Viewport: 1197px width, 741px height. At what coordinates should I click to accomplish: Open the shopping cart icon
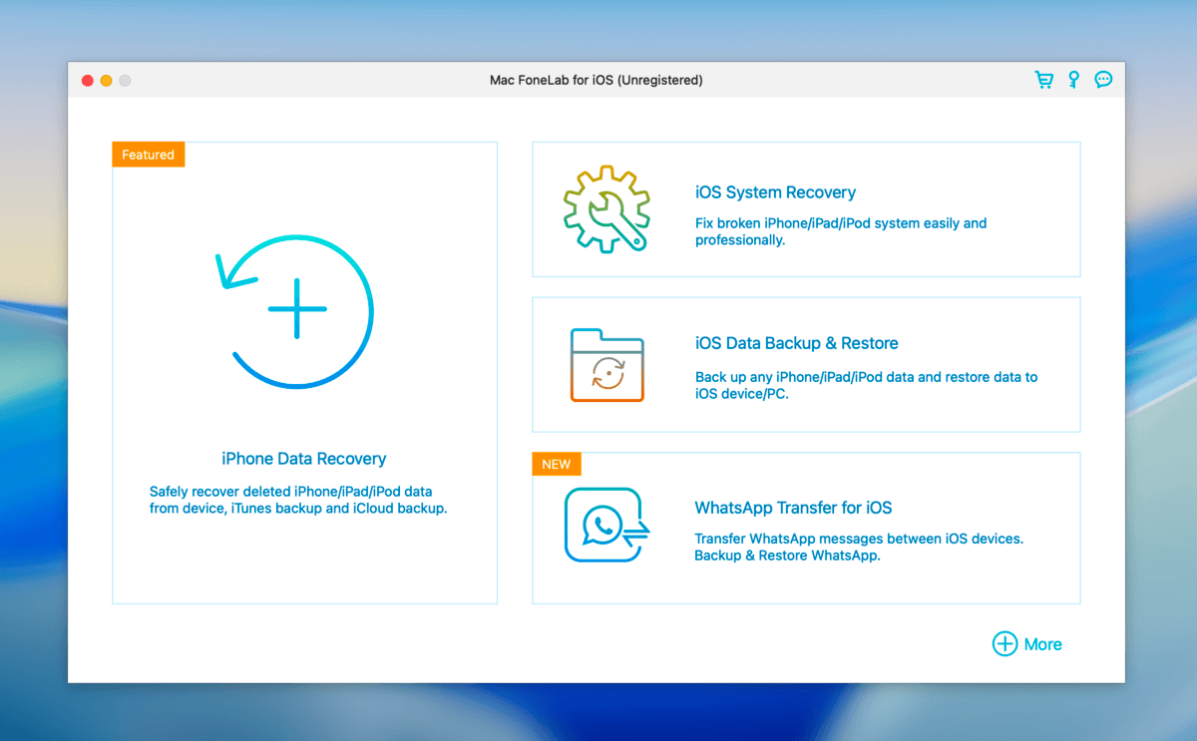pyautogui.click(x=1043, y=79)
